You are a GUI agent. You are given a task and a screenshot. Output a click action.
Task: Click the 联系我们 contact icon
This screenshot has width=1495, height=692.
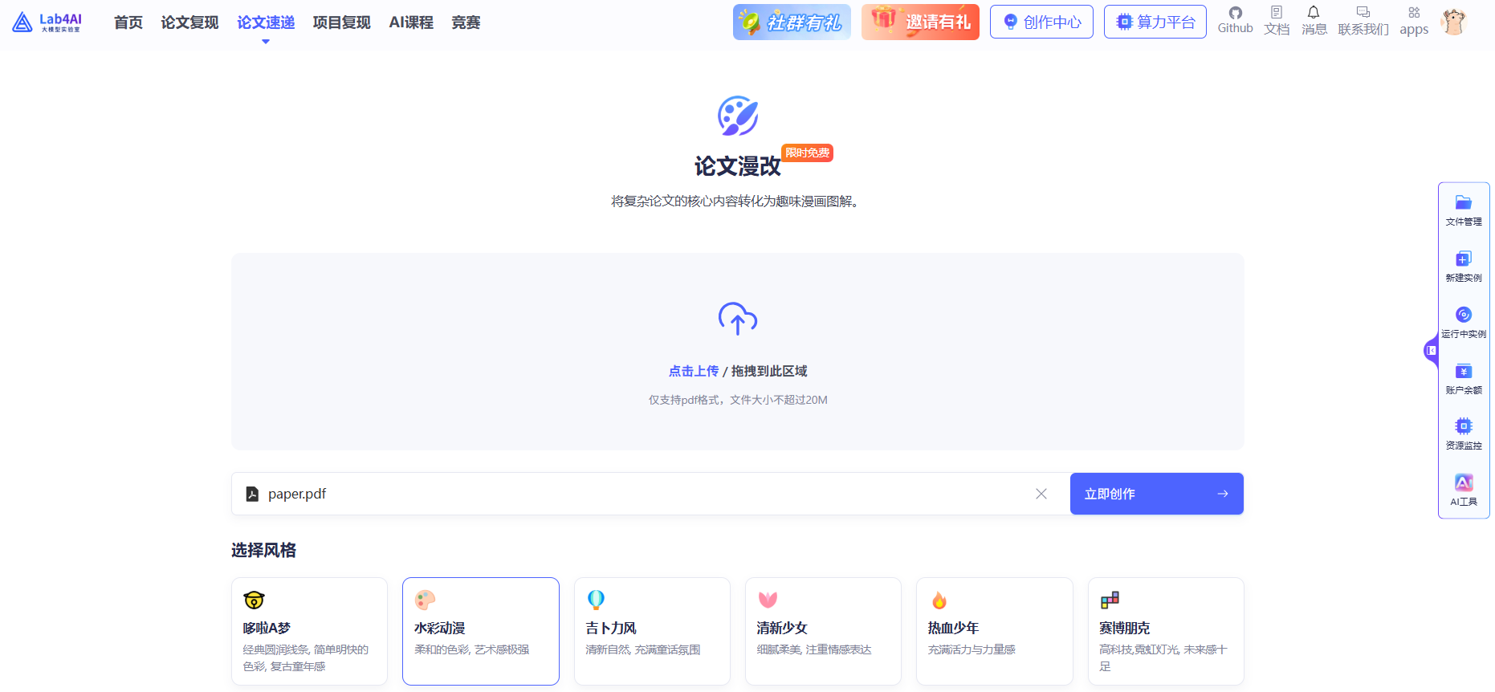[1363, 21]
